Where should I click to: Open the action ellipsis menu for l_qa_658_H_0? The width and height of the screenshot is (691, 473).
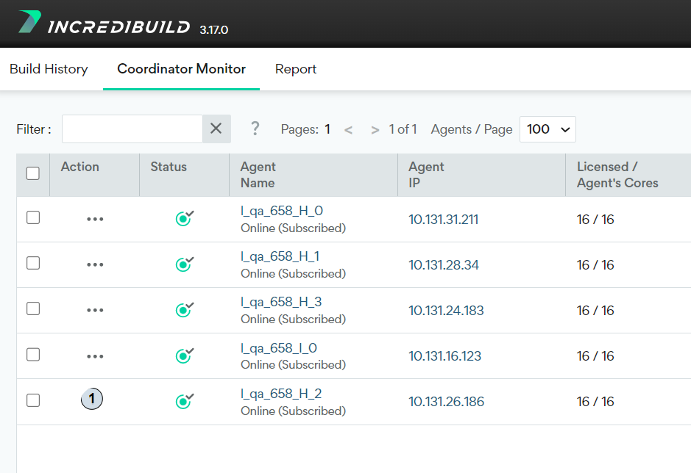click(x=94, y=217)
